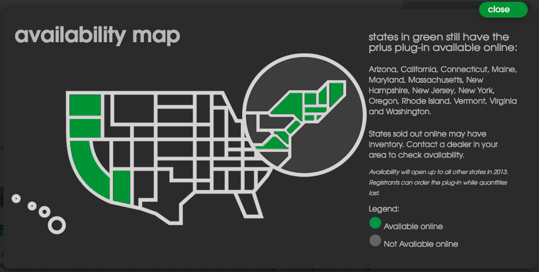Click the states list paragraph starting 'Arizona, California'
The image size is (539, 272).
click(x=443, y=90)
